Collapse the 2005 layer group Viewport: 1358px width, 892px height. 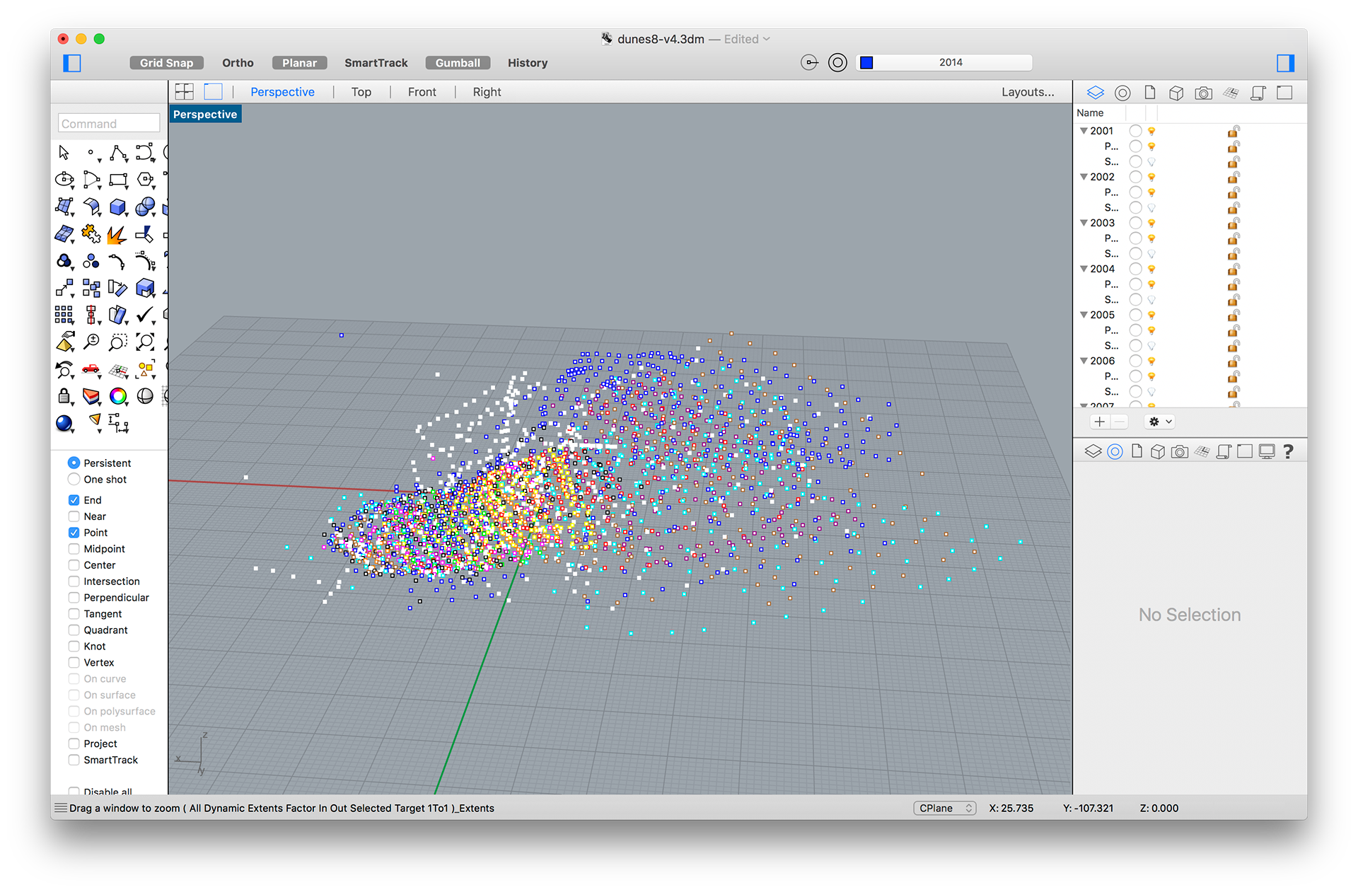point(1083,315)
